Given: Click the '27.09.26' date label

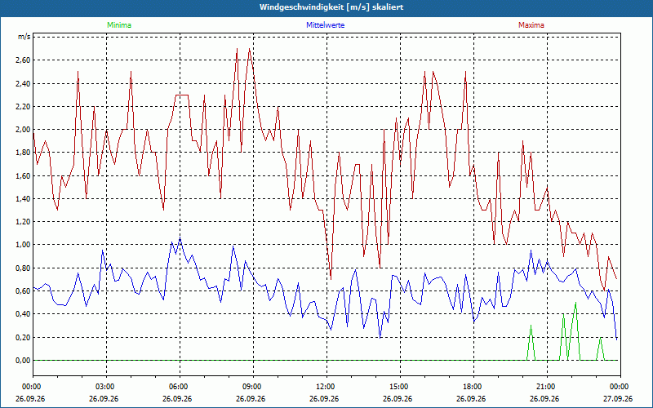Looking at the screenshot, I should (618, 398).
